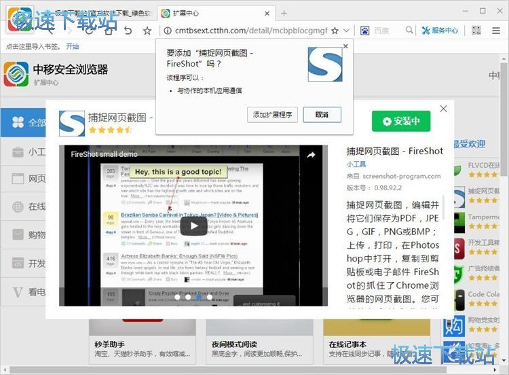Click the QR code icon in the toolbar

click(476, 31)
